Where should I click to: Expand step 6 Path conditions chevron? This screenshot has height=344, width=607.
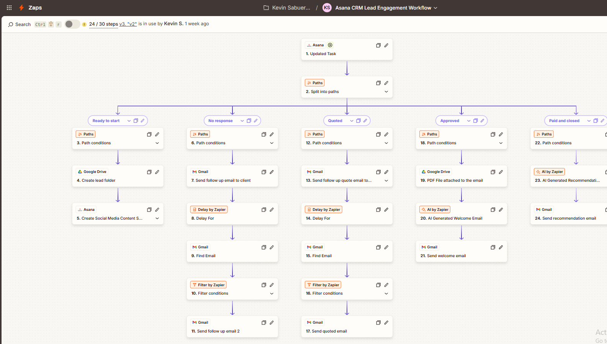click(272, 143)
